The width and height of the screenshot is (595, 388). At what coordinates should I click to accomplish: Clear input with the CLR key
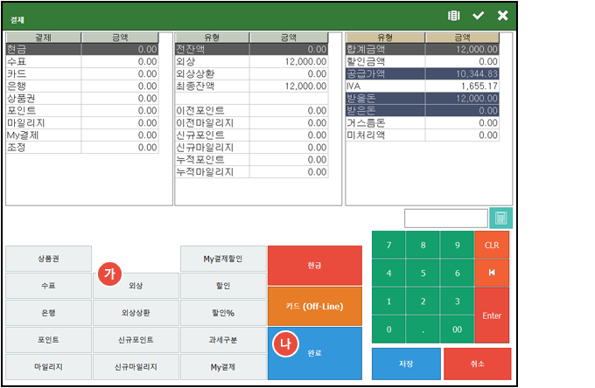tap(492, 246)
